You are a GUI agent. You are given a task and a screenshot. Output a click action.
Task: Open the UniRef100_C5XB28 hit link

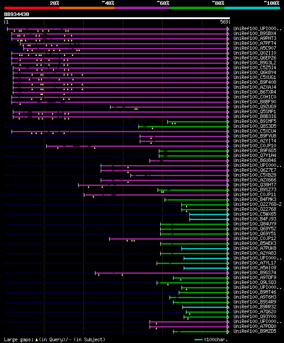coord(255,175)
